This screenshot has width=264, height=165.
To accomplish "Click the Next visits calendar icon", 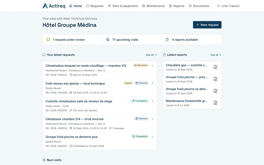I will (x=44, y=160).
